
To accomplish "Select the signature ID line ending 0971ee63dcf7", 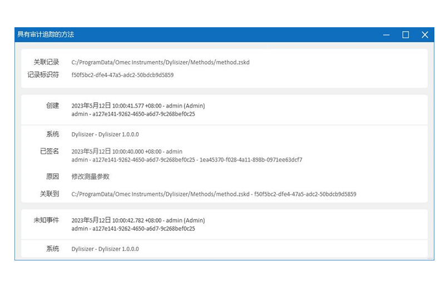I will tap(187, 160).
